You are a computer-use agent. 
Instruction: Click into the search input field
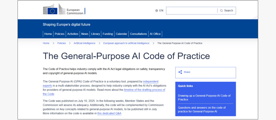pyautogui.click(x=192, y=11)
